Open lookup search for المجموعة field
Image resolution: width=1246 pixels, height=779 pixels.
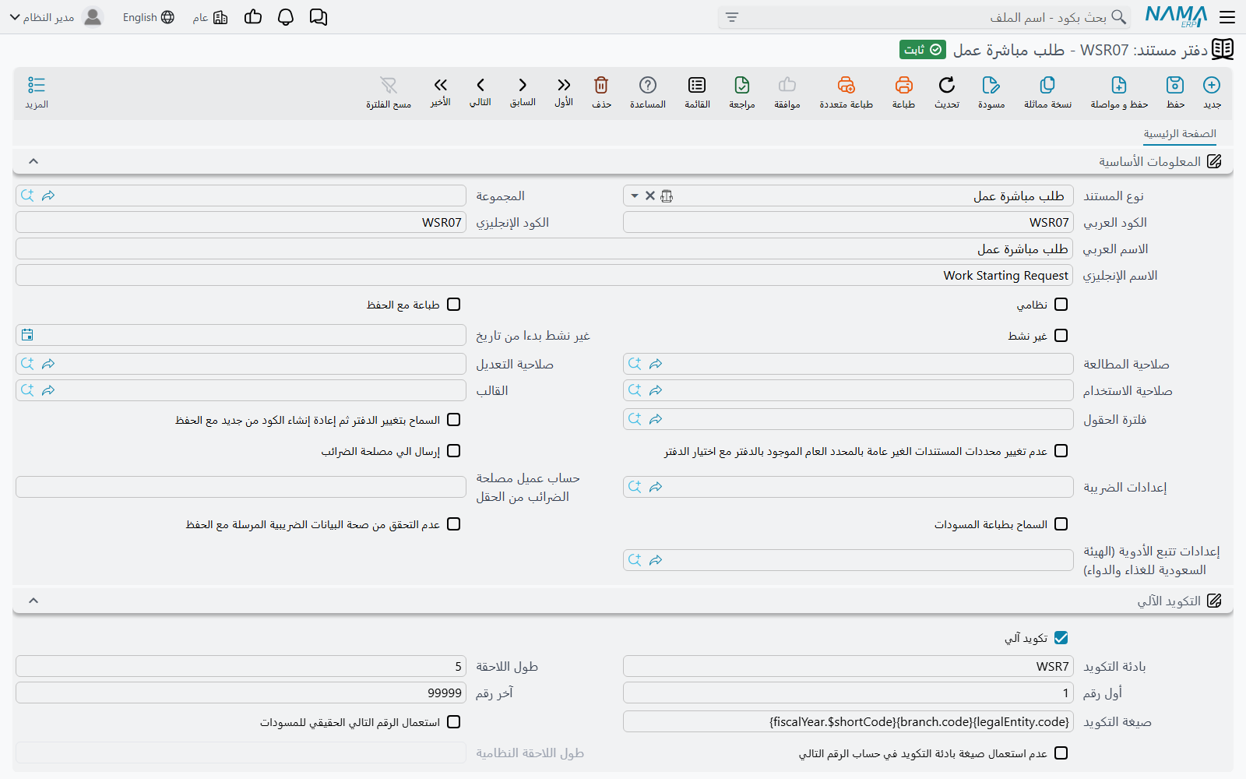click(x=27, y=196)
